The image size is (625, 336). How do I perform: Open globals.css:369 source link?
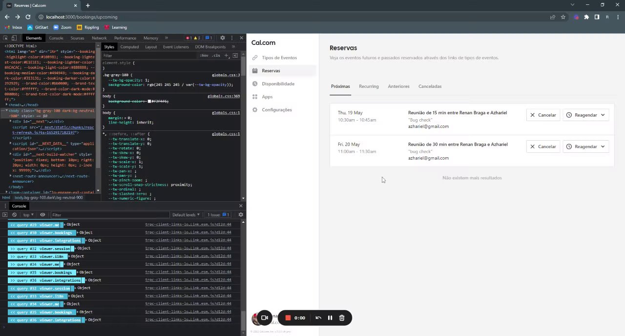pyautogui.click(x=224, y=96)
